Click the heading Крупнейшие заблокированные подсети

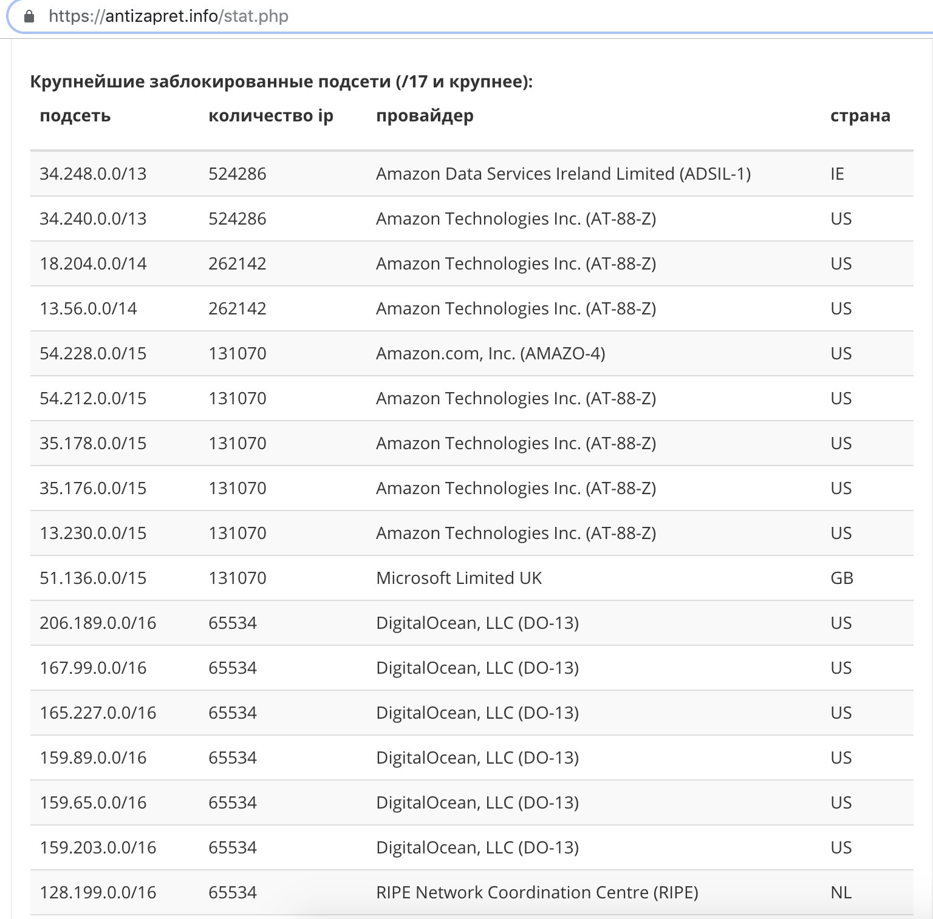tap(280, 82)
